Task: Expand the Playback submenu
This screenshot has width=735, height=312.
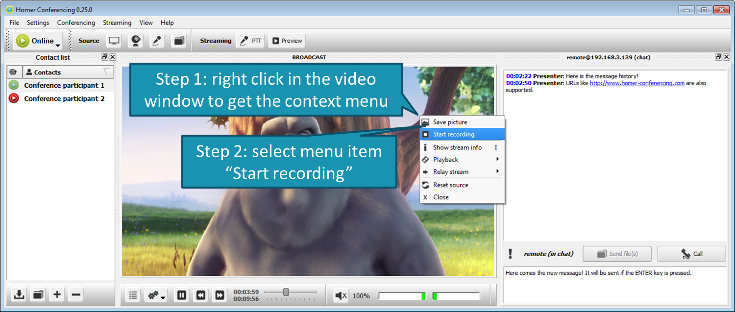Action: tap(463, 160)
